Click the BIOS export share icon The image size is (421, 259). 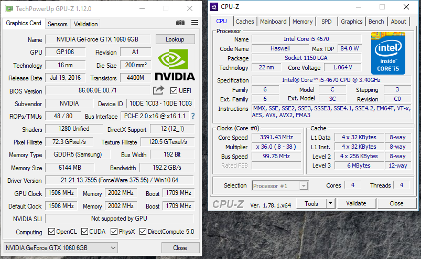[x=158, y=90]
